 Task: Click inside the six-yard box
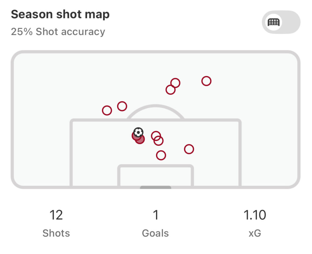(156, 176)
